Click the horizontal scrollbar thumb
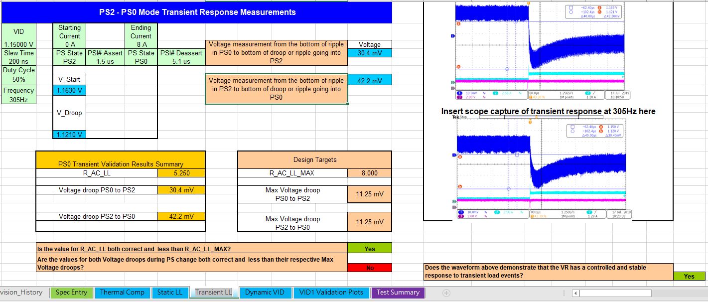The width and height of the screenshot is (708, 302). [615, 293]
